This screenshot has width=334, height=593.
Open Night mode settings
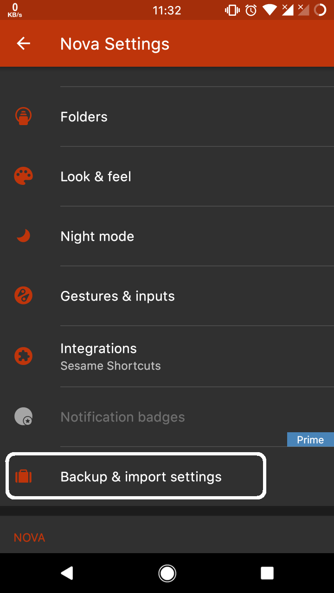click(97, 236)
